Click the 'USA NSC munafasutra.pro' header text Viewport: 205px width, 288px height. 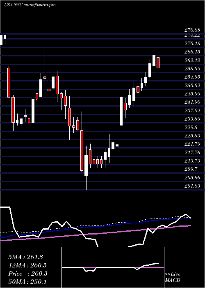[x=30, y=5]
